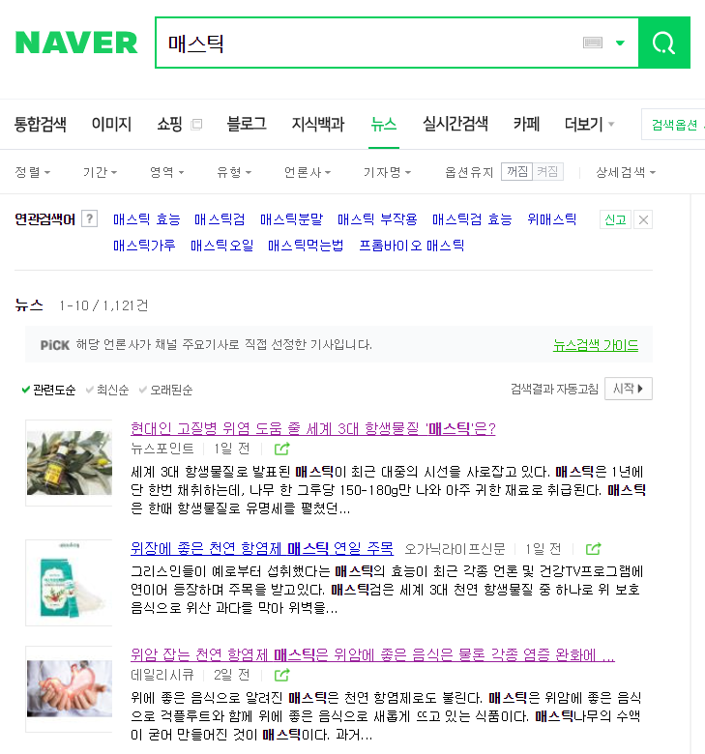This screenshot has height=754, width=705.
Task: Select 최신순 sort option
Action: pos(107,390)
